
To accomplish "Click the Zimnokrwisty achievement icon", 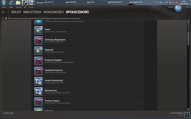I will point(39,92).
